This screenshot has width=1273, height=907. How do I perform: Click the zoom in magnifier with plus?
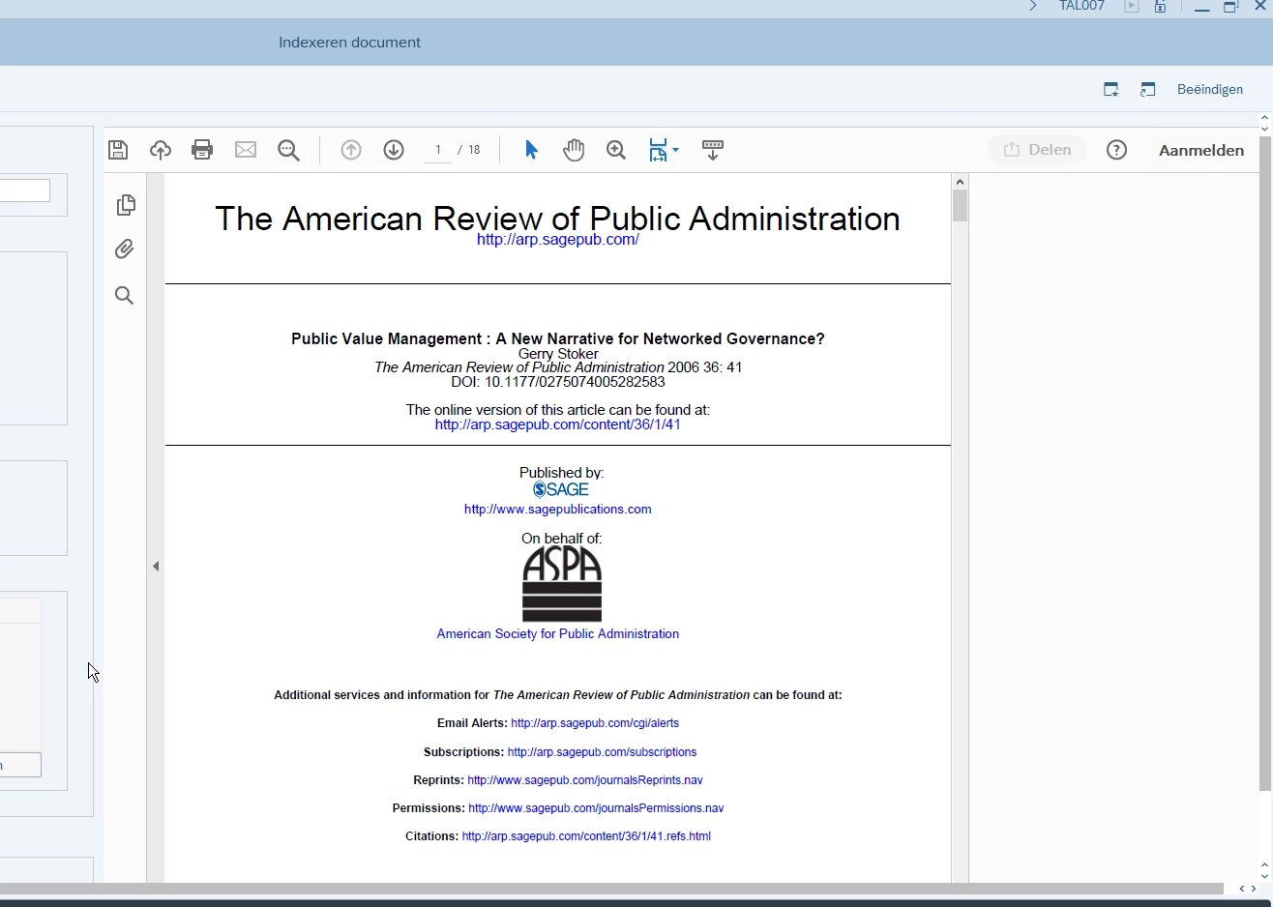[616, 150]
